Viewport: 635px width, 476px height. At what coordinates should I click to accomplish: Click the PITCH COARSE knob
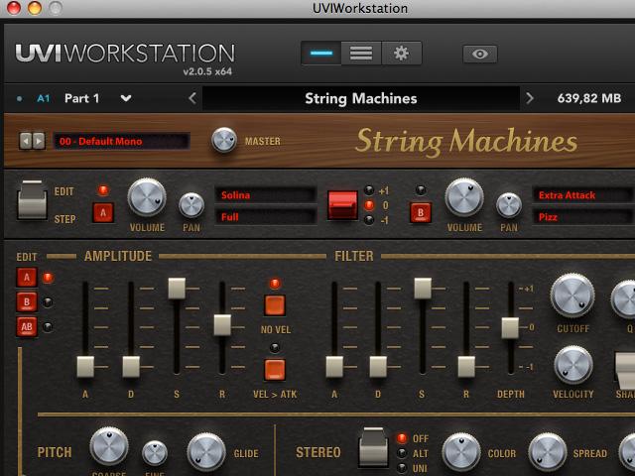coord(109,446)
